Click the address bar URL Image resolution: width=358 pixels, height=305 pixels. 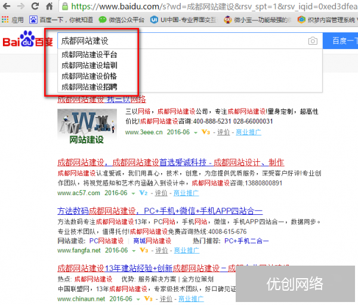coord(214,7)
